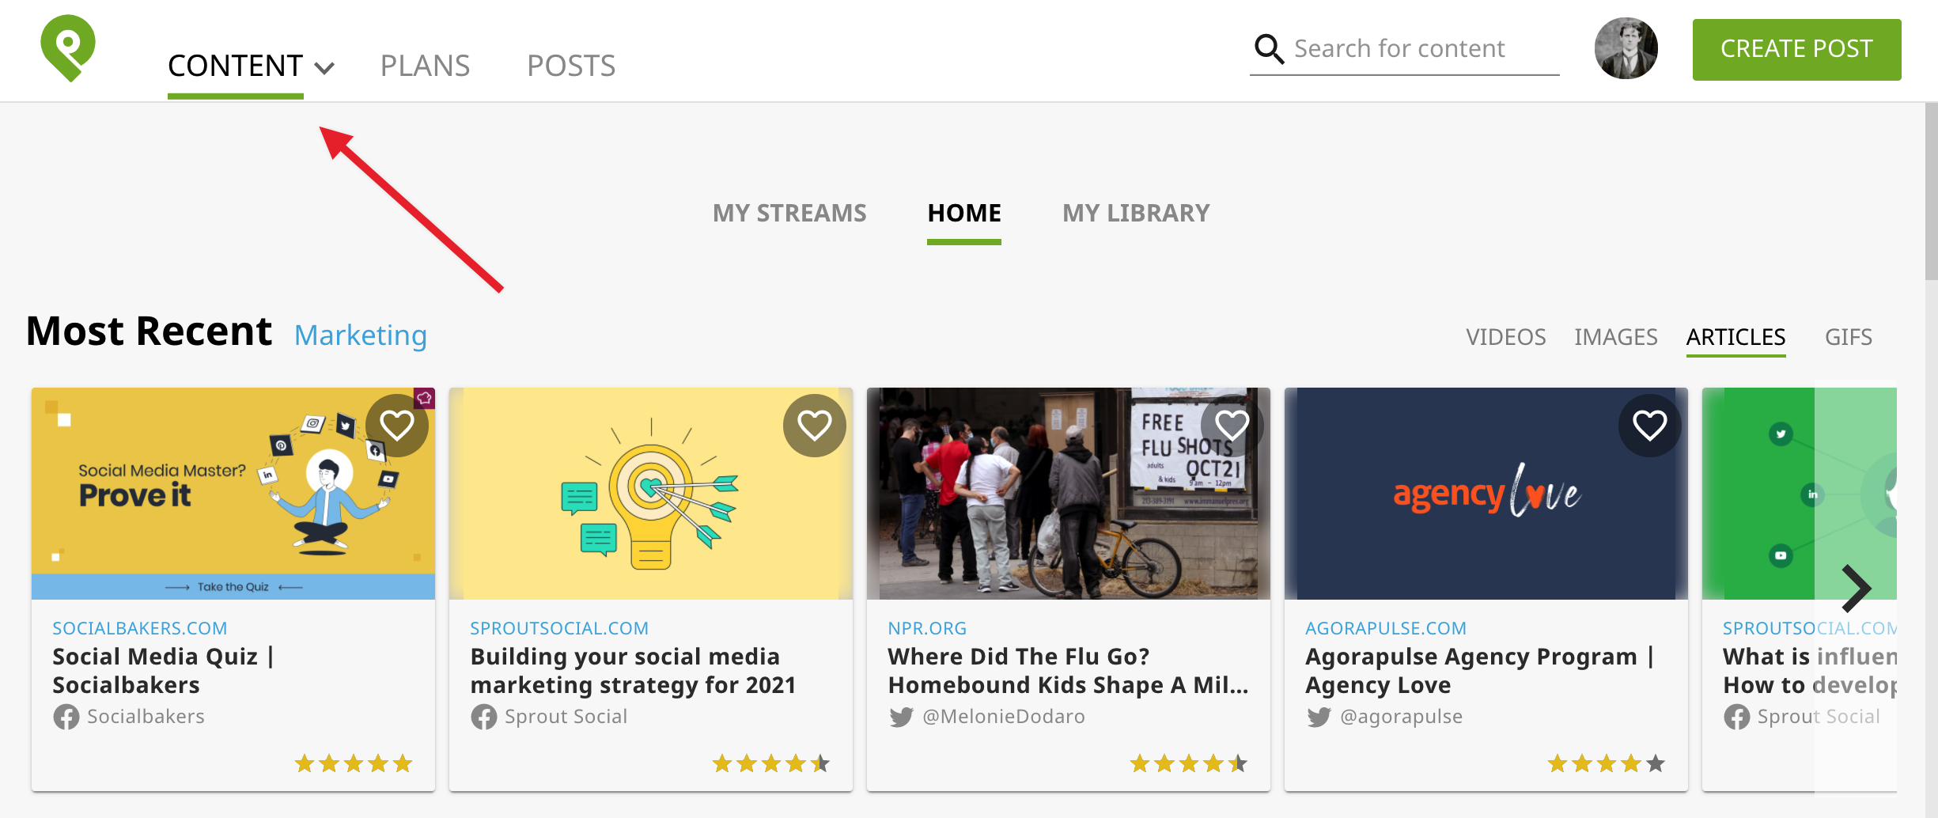Expand the CONTENT dropdown arrow

pos(324,68)
